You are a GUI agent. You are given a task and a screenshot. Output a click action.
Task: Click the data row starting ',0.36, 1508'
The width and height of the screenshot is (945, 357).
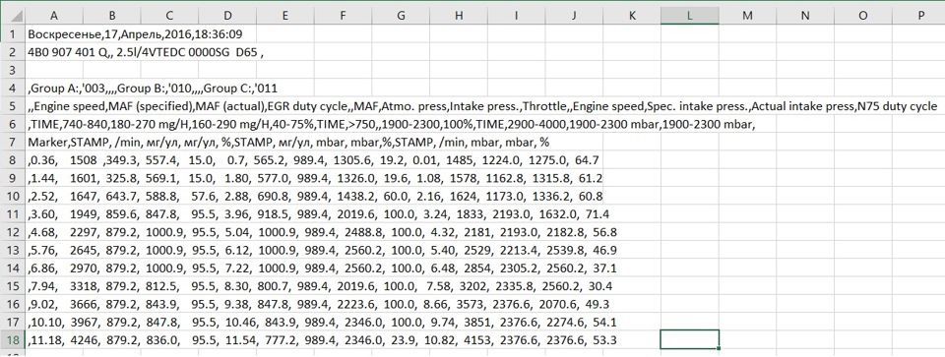click(x=313, y=160)
